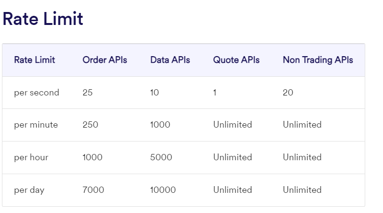Click Data APIs per day value 10000

[163, 190]
